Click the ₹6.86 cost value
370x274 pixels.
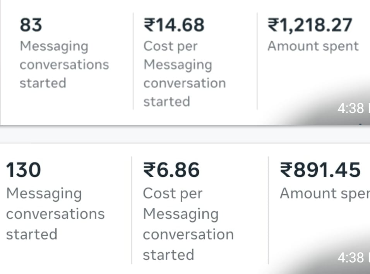click(171, 171)
